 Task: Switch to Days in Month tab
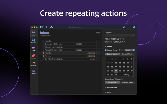pyautogui.click(x=112, y=54)
